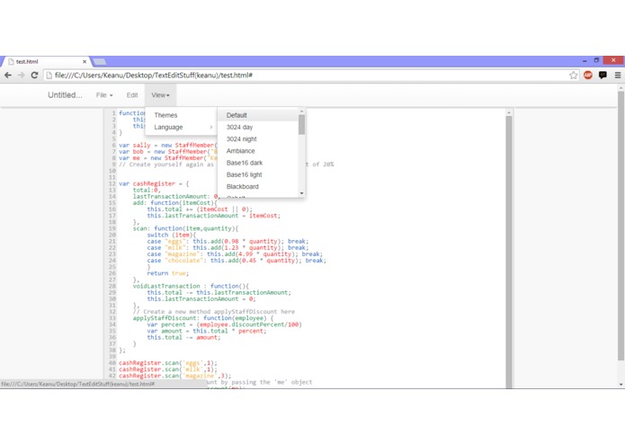Click the browser page scrollbar thumb

621,226
